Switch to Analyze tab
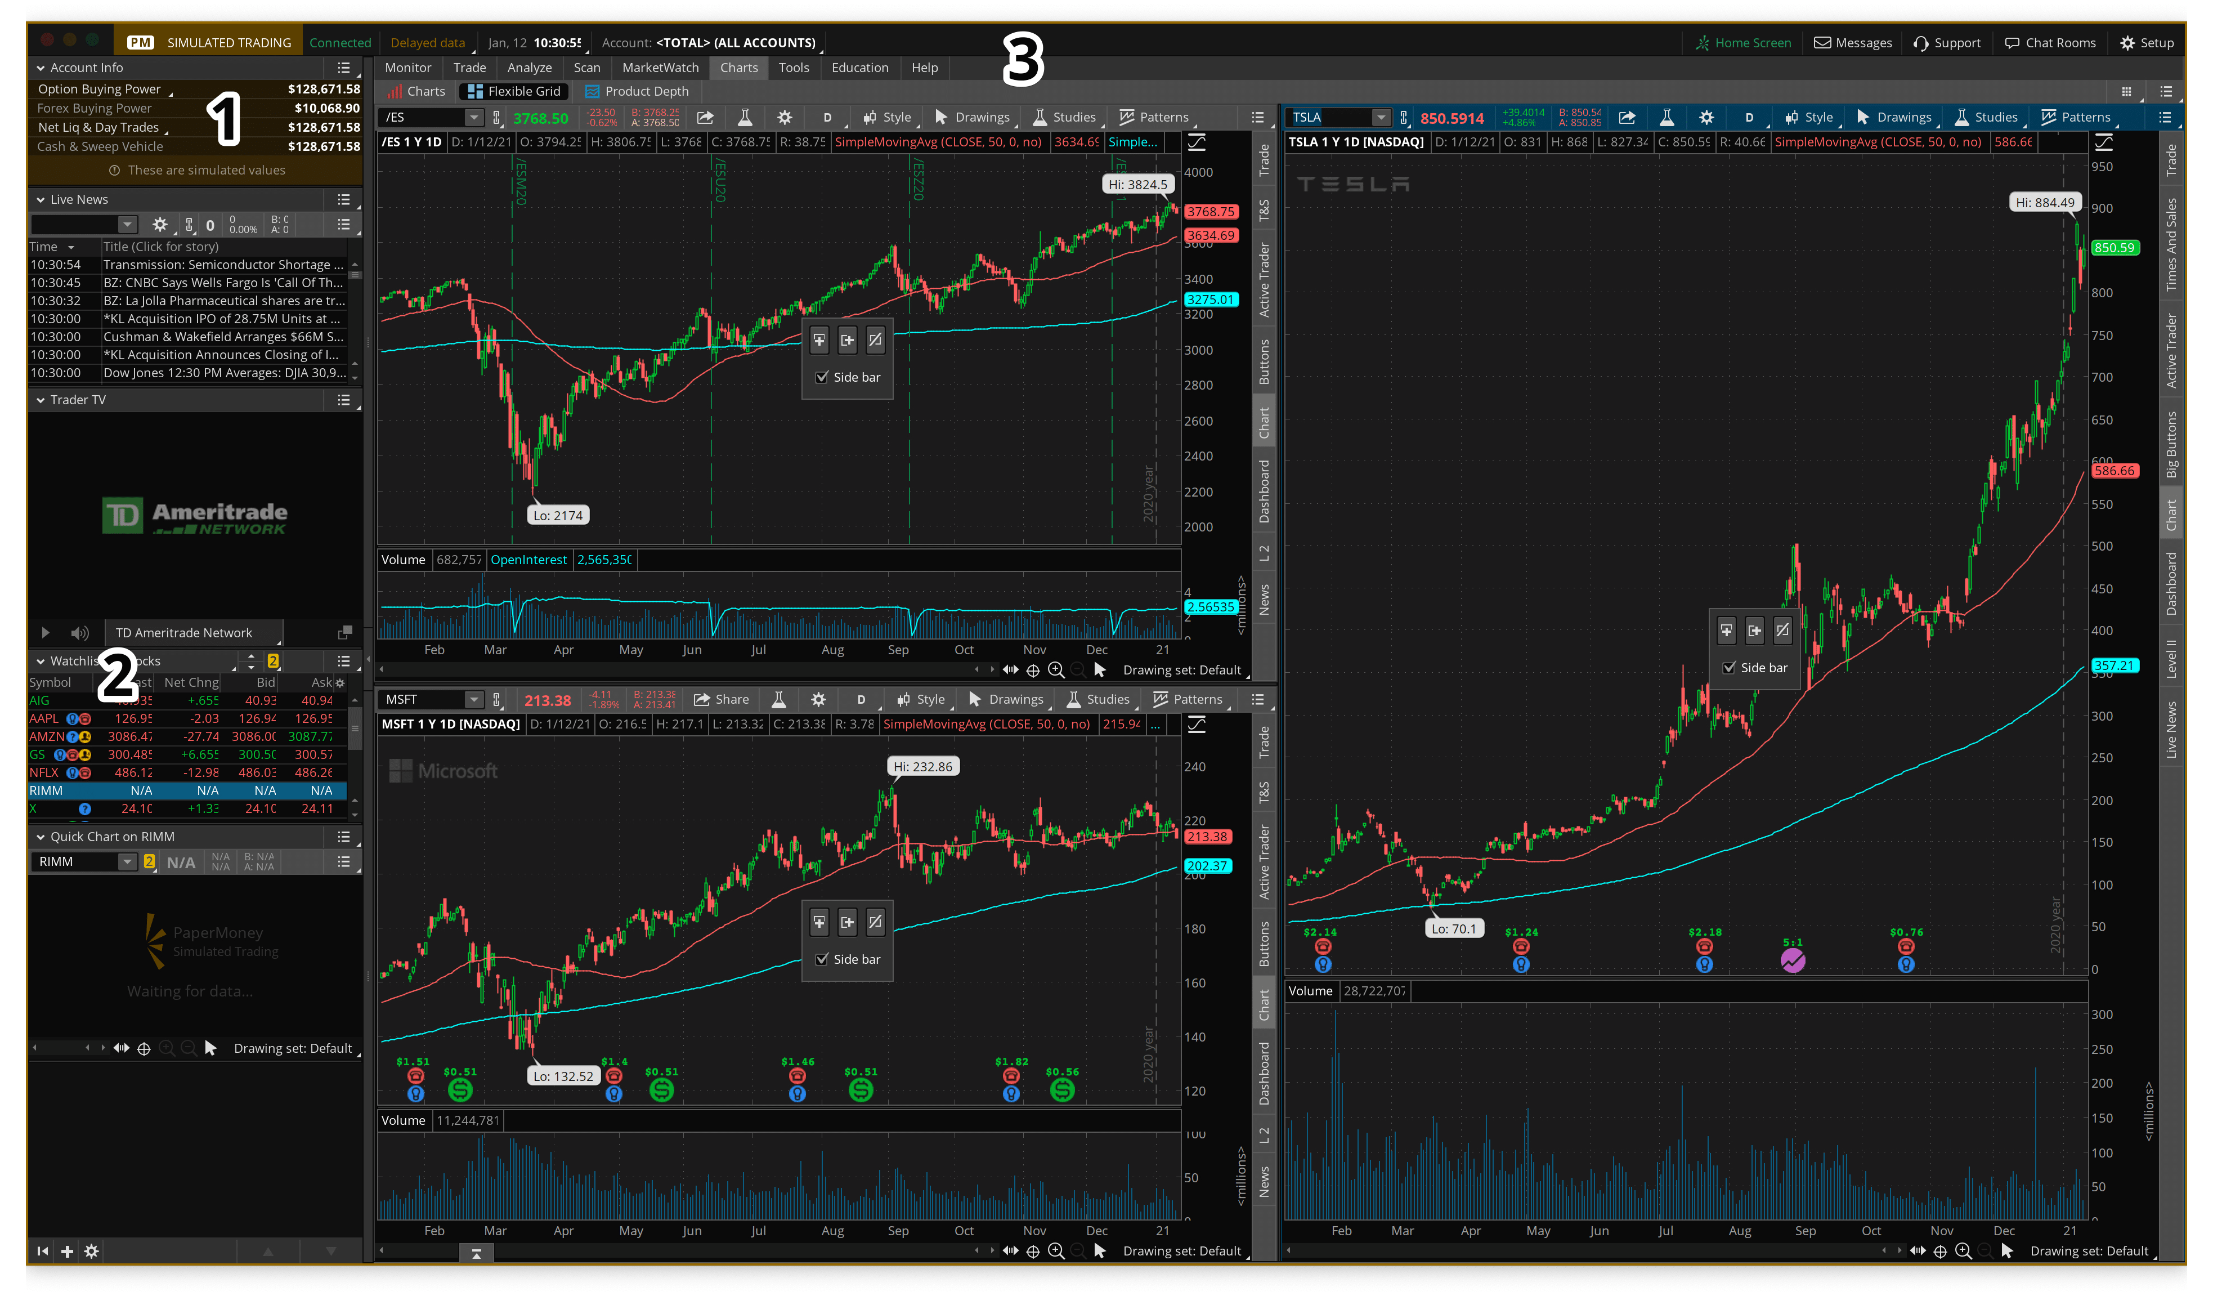The image size is (2213, 1296). [530, 68]
